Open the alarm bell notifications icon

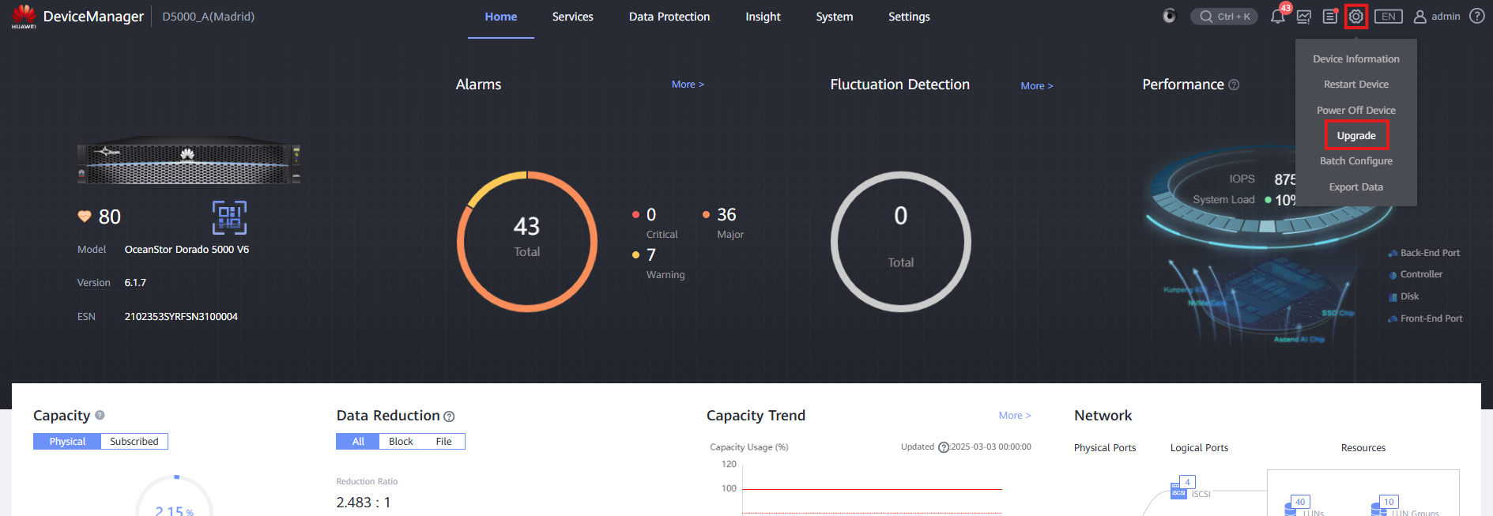[1277, 17]
